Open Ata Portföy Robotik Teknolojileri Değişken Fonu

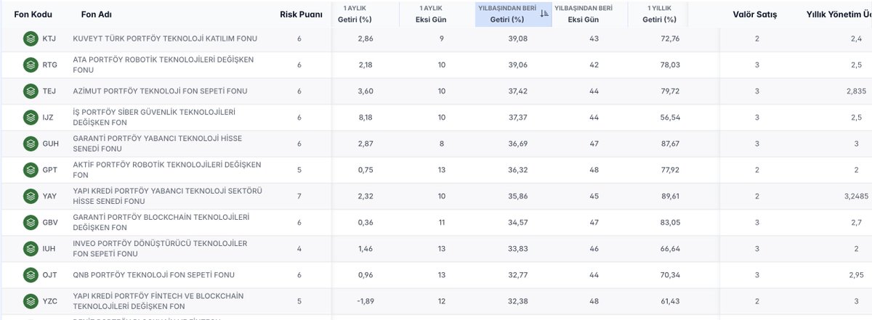(163, 65)
